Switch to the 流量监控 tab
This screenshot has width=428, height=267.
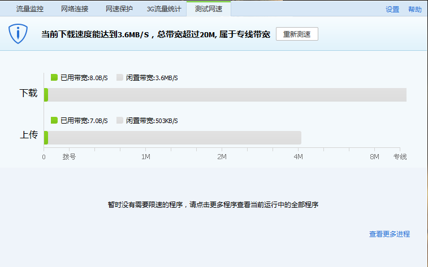tap(30, 9)
